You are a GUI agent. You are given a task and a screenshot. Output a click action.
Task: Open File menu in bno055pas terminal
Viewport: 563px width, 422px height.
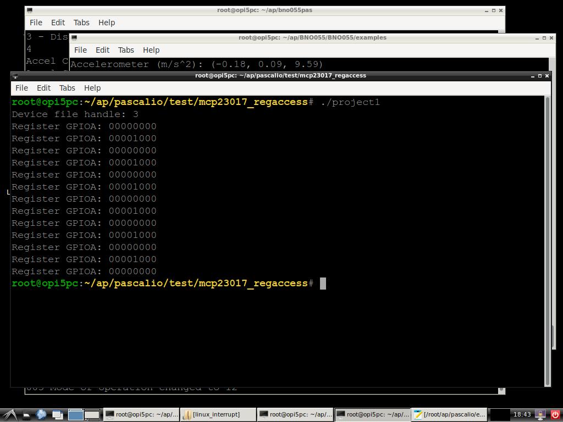click(x=36, y=23)
